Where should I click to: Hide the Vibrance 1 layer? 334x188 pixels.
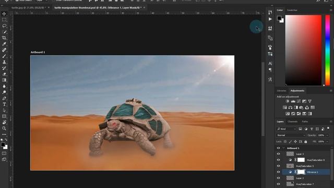coord(278,172)
